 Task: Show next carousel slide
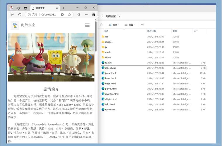point(90,57)
